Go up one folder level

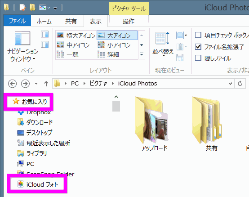[x=46, y=83]
